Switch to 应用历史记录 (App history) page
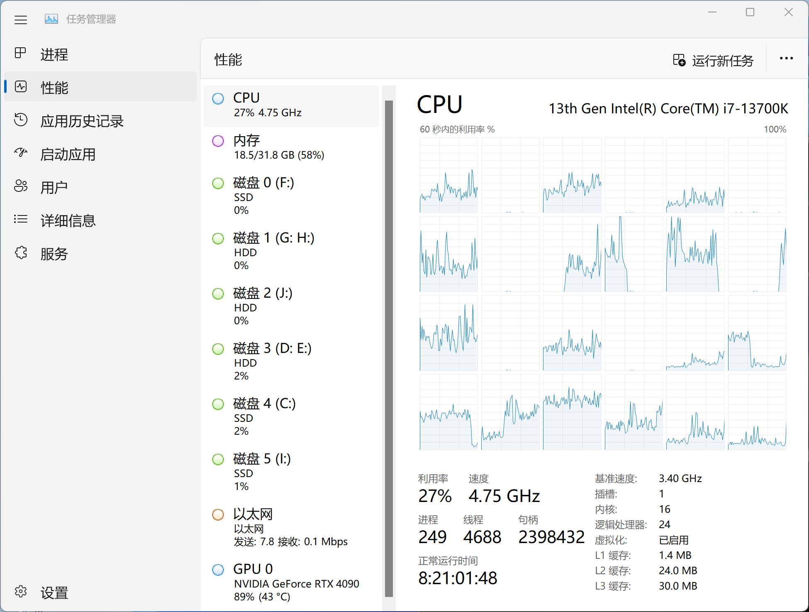This screenshot has height=612, width=809. pyautogui.click(x=100, y=121)
